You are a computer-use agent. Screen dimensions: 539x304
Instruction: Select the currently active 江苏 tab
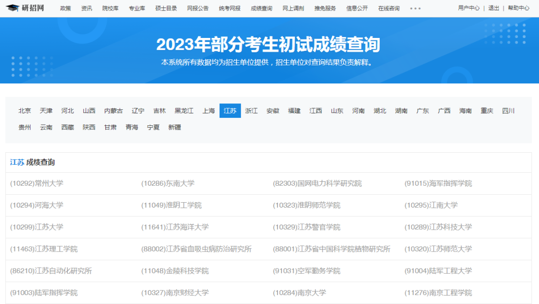(x=230, y=111)
